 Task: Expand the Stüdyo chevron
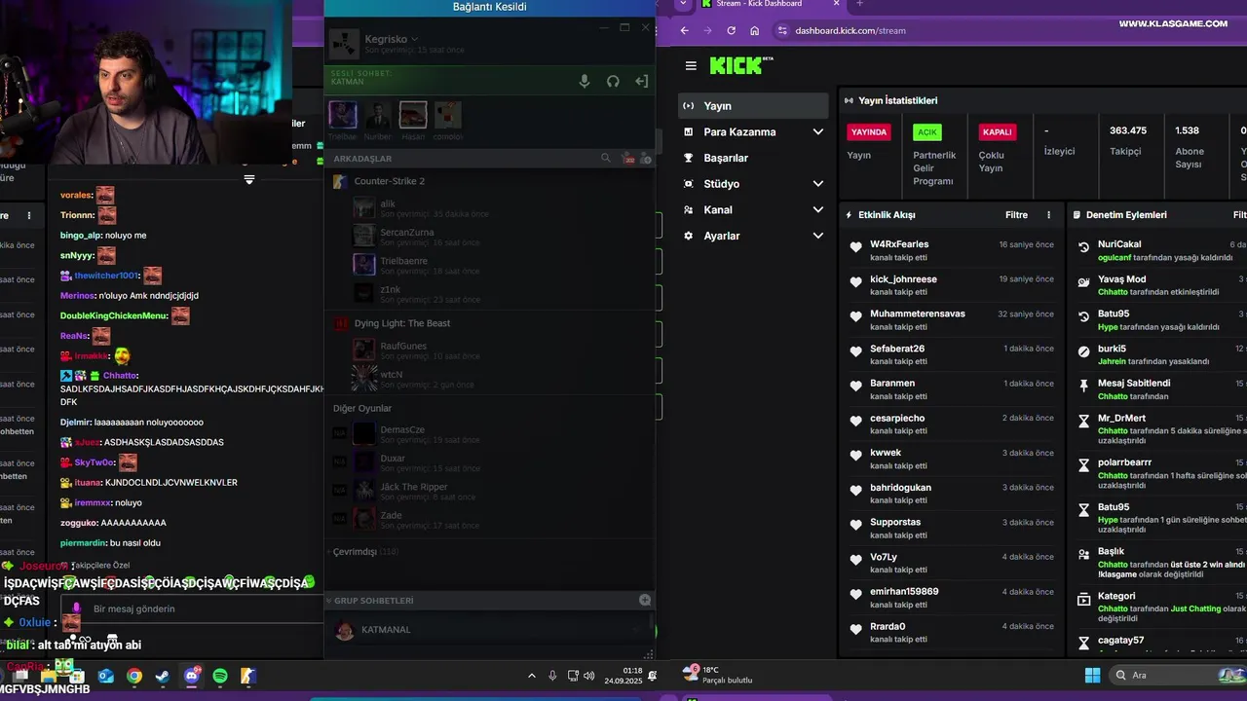817,184
